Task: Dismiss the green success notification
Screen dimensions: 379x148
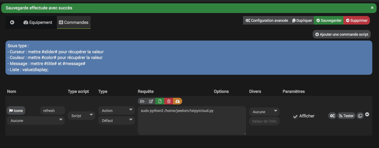Action: click(x=372, y=8)
